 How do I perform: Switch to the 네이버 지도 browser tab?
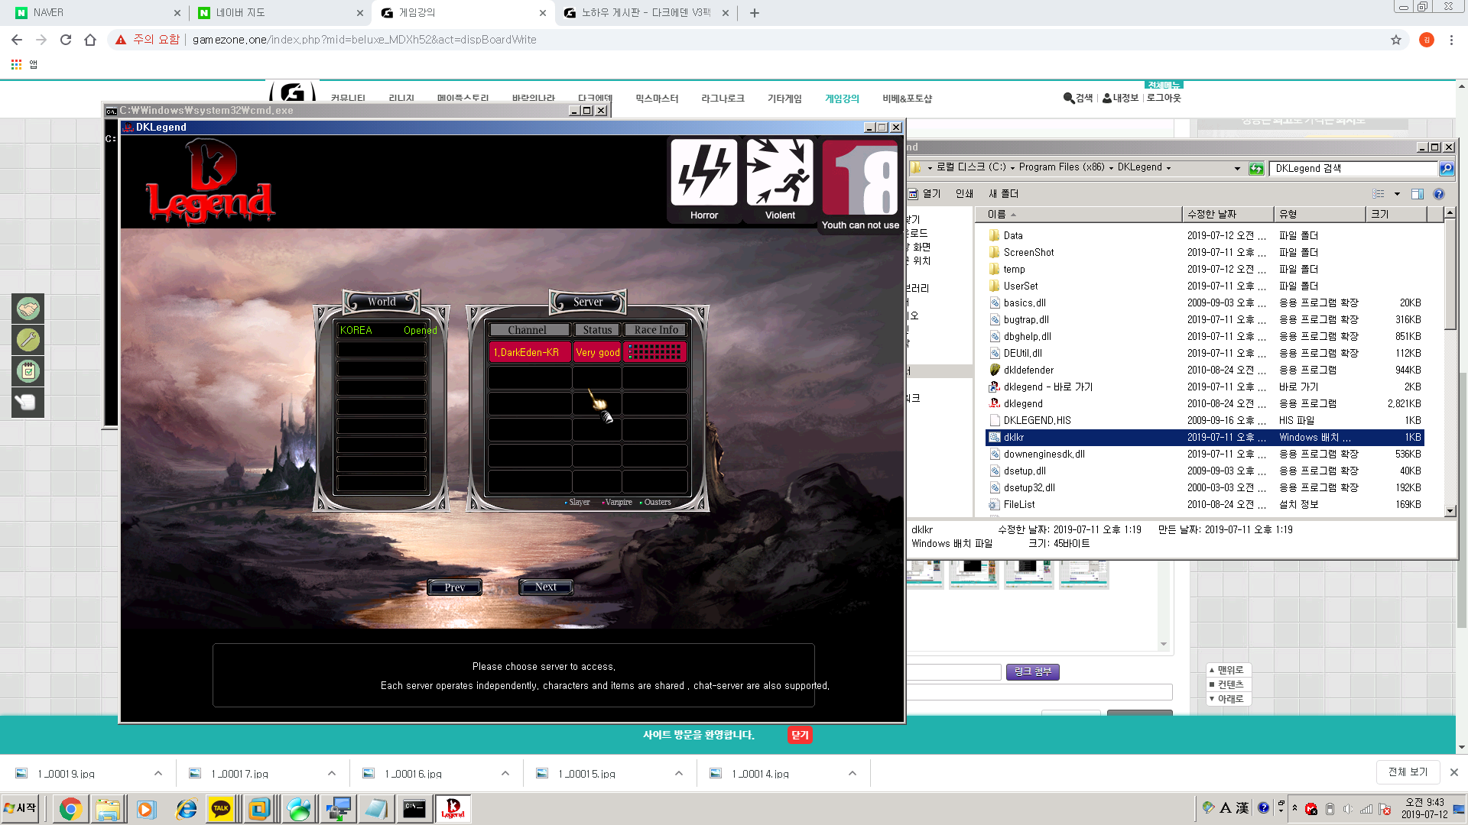(280, 12)
